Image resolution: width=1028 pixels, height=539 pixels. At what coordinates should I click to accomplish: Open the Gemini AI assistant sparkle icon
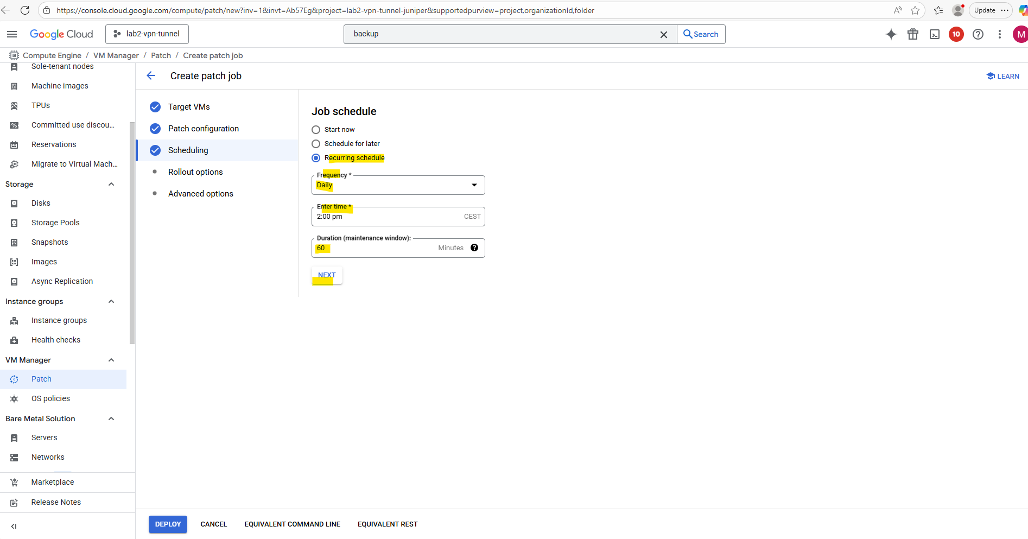point(891,34)
